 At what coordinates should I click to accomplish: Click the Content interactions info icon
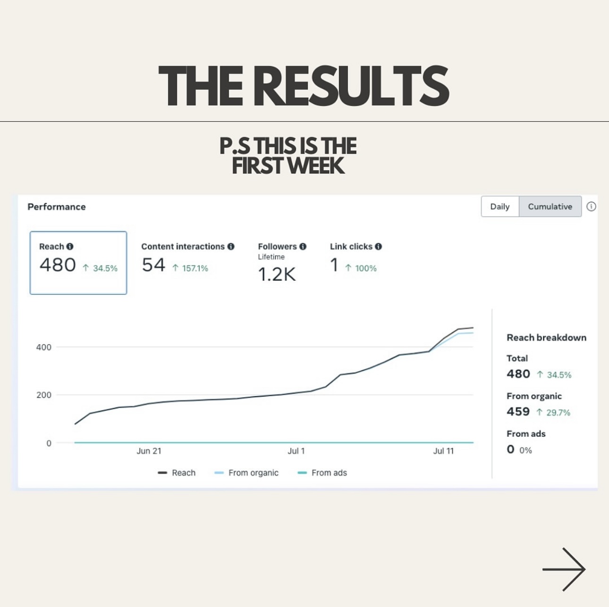point(231,246)
